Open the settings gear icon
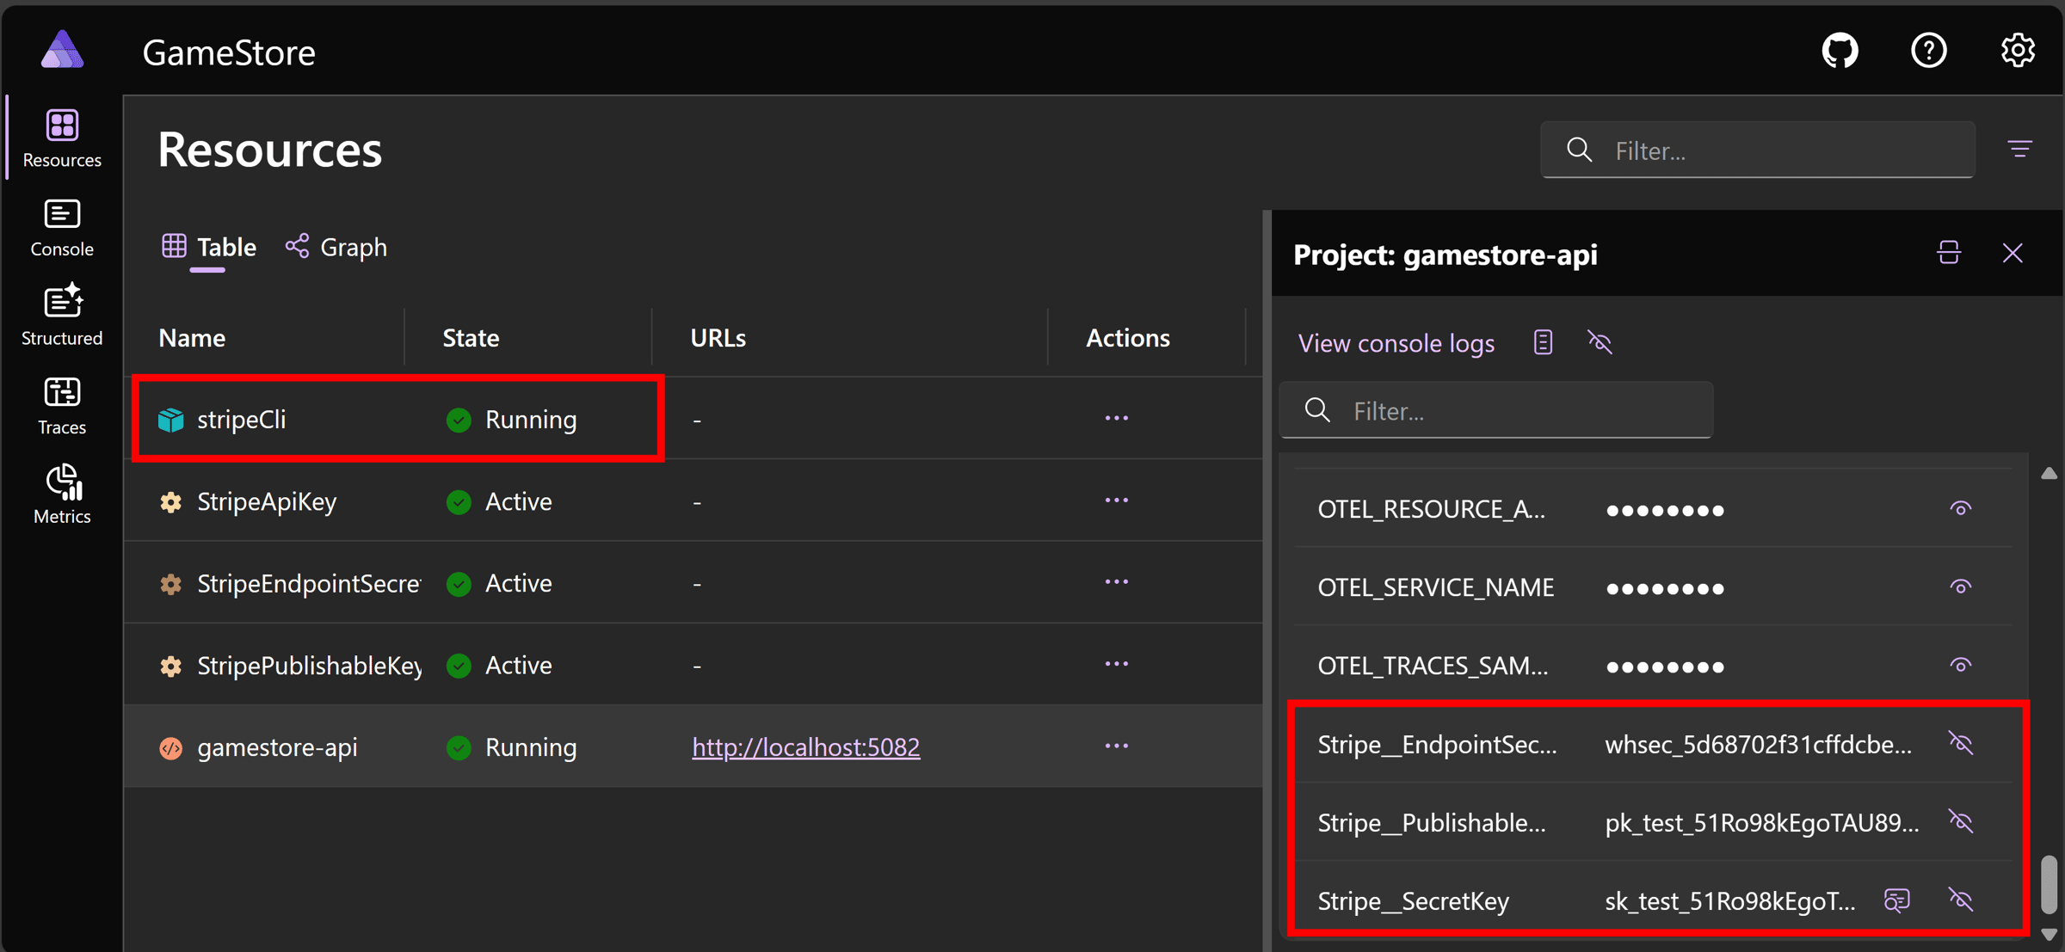 [2017, 51]
